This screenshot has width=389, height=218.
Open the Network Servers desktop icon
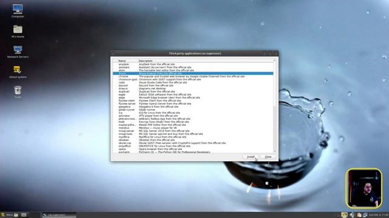[18, 51]
